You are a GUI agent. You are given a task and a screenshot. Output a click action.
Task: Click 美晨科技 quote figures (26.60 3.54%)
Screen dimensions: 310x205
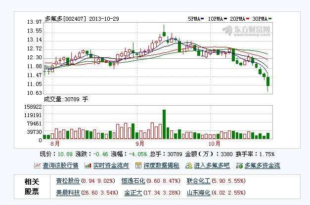(x=100, y=192)
